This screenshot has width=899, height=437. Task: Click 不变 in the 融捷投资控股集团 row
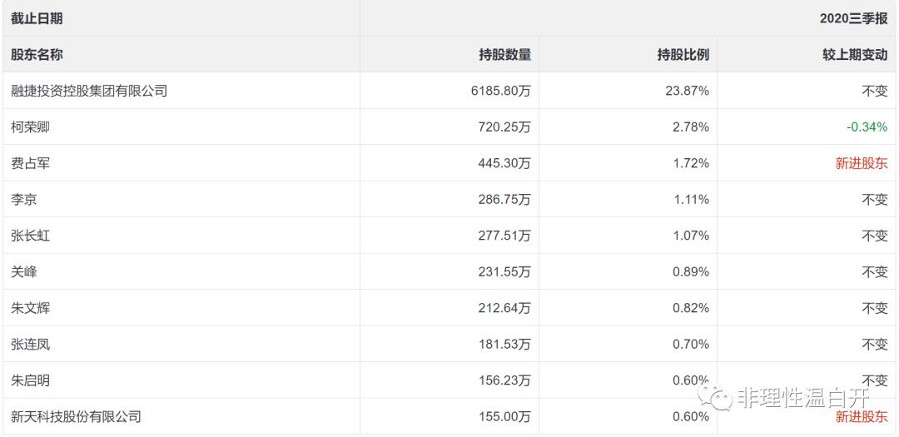pyautogui.click(x=875, y=91)
